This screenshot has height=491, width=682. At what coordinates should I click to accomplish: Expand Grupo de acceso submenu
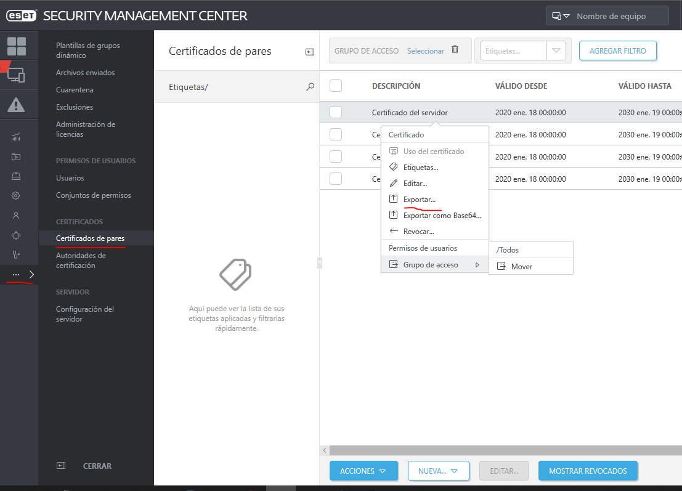point(434,264)
